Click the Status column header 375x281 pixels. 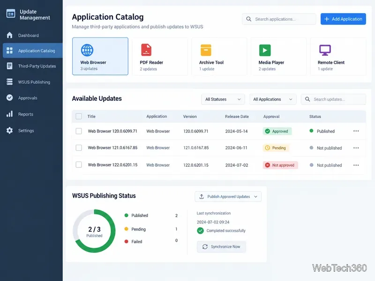[315, 116]
